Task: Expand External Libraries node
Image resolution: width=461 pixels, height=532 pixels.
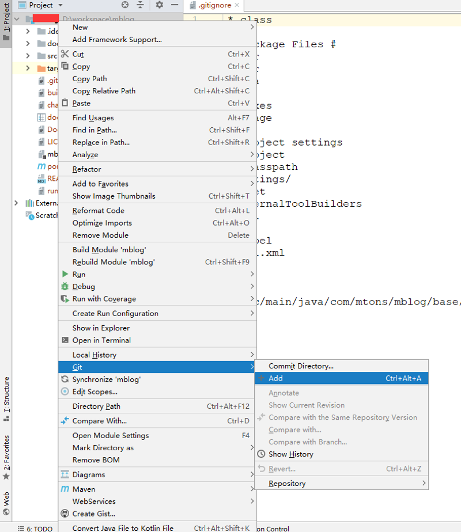Action: pyautogui.click(x=16, y=203)
